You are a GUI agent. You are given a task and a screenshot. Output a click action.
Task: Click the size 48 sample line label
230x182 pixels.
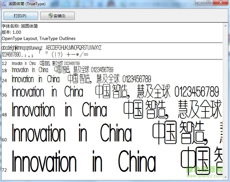(4, 115)
